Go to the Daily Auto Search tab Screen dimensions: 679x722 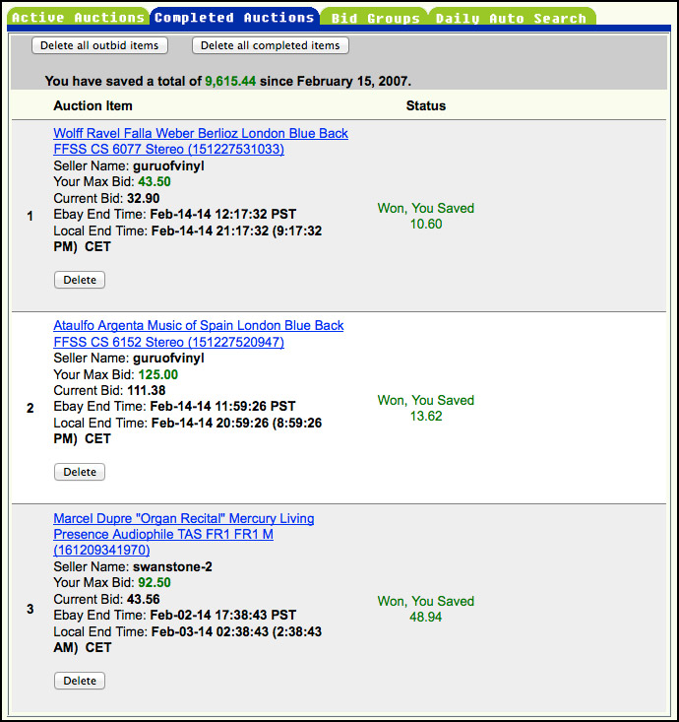point(511,18)
